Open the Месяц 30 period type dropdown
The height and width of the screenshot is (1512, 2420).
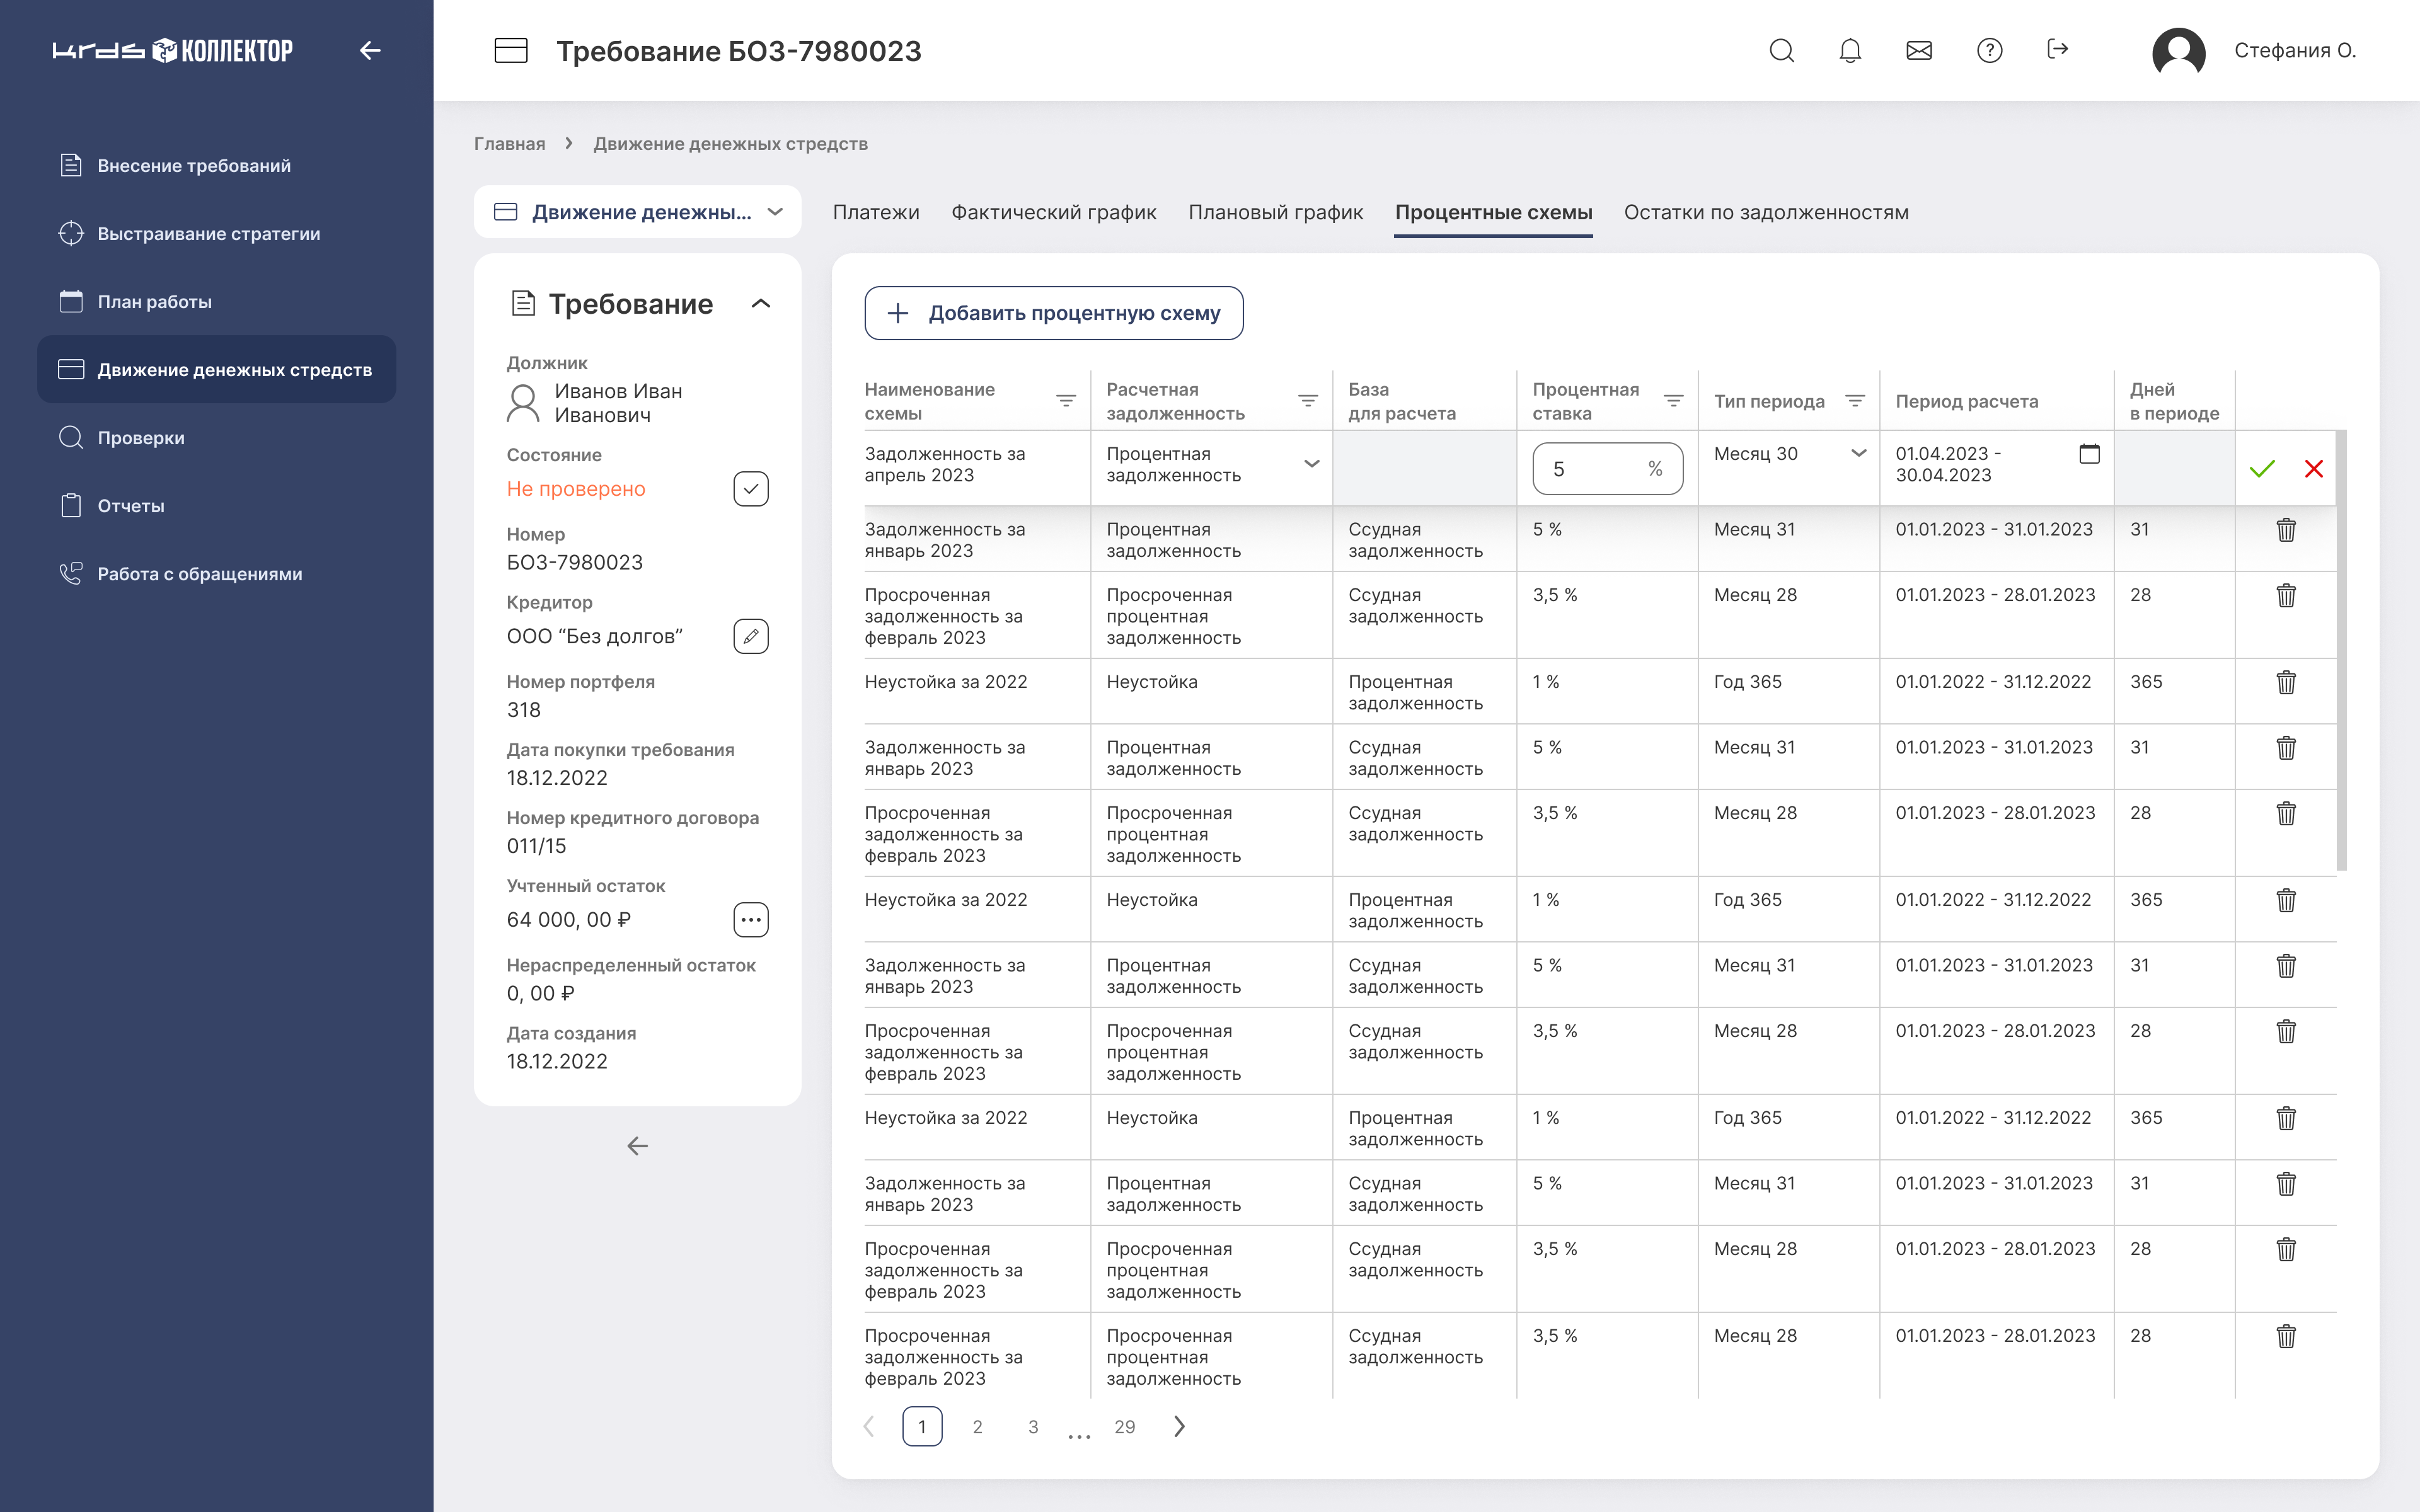[x=1858, y=454]
